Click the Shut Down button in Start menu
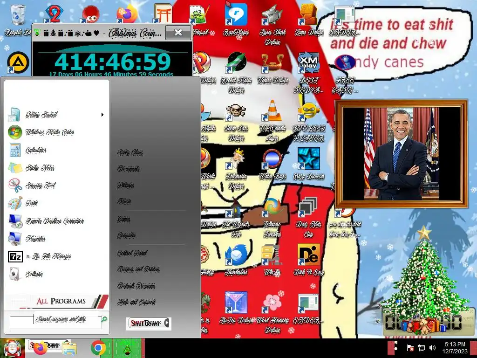The height and width of the screenshot is (358, 477). [x=145, y=324]
